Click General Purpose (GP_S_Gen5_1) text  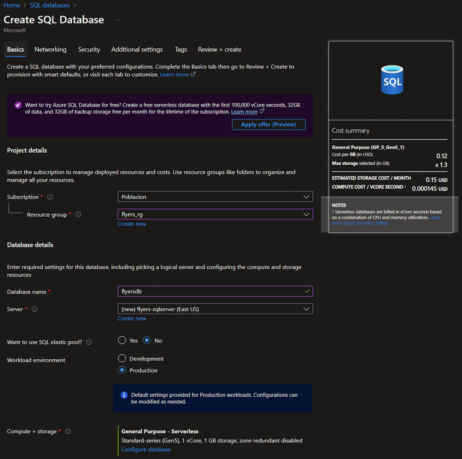click(x=368, y=148)
